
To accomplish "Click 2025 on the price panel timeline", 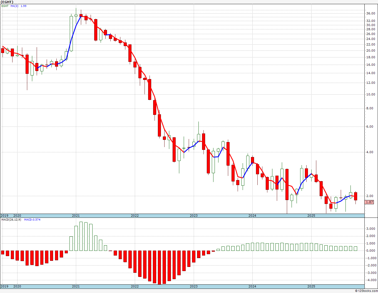I will 311,216.
